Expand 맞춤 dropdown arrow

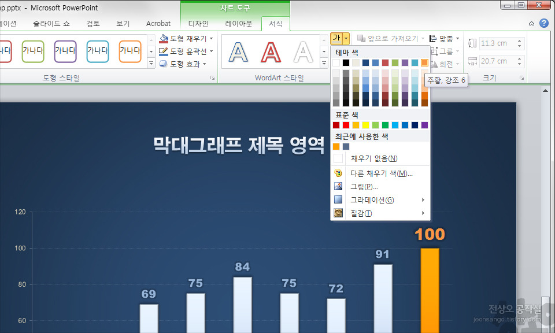[458, 39]
